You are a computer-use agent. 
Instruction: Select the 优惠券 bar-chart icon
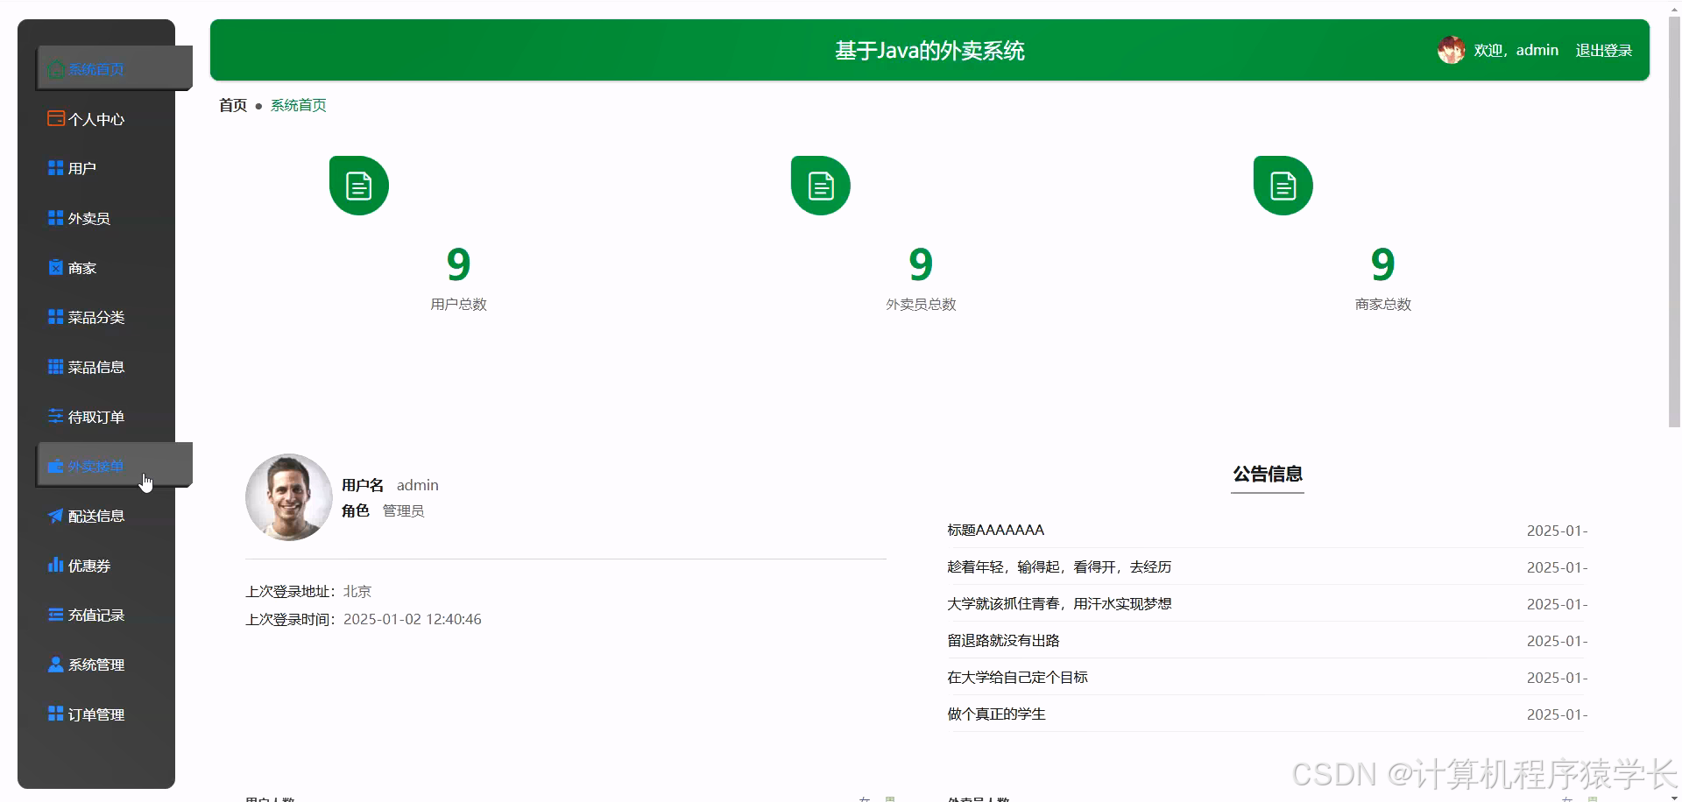(55, 565)
